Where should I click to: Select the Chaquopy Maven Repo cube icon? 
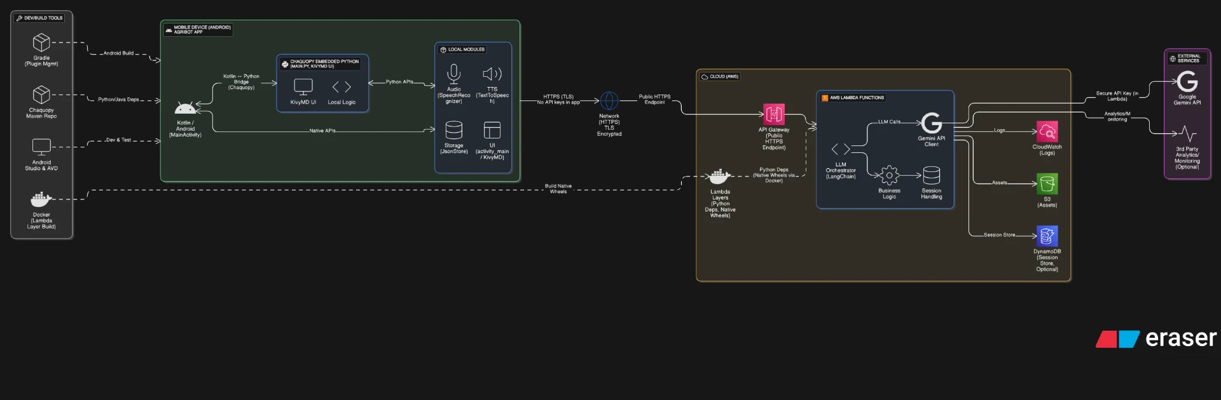[x=41, y=95]
